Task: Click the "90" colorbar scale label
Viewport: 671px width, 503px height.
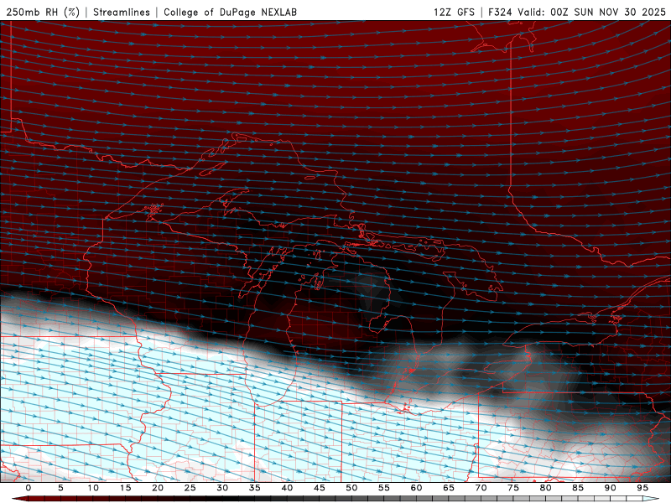Action: point(610,488)
